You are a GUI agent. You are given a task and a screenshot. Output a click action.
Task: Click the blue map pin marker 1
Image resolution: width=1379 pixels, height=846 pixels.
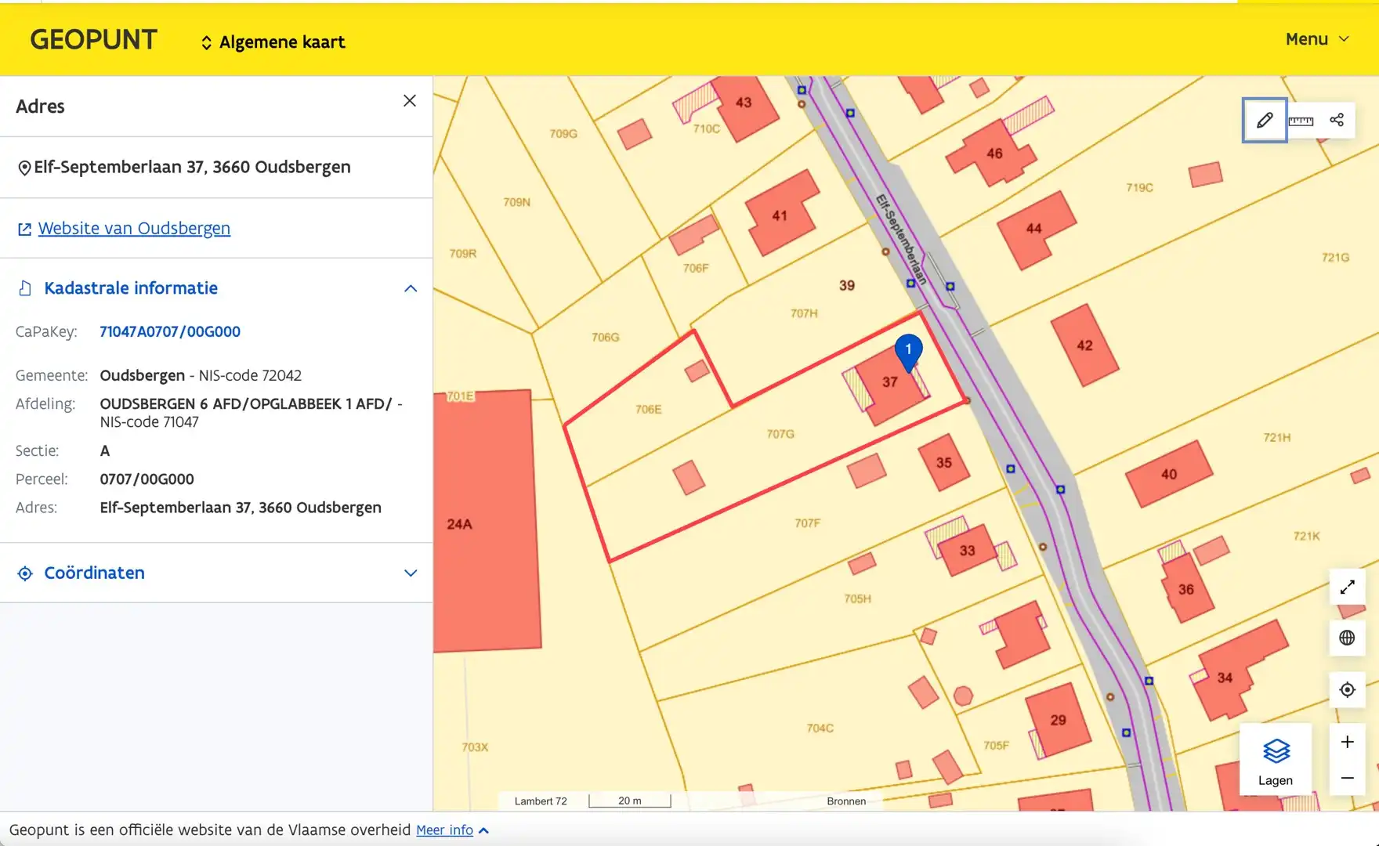908,351
